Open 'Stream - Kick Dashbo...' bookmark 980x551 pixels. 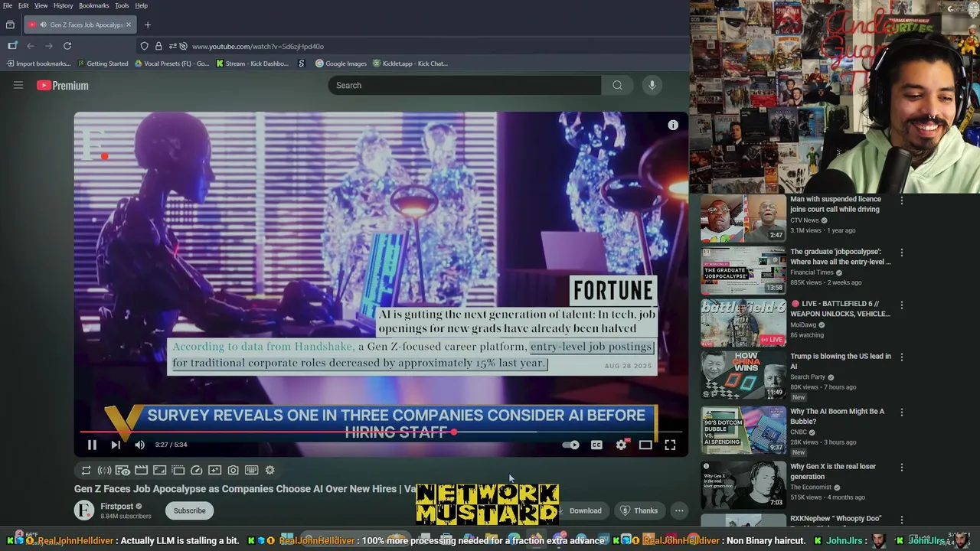pos(253,64)
